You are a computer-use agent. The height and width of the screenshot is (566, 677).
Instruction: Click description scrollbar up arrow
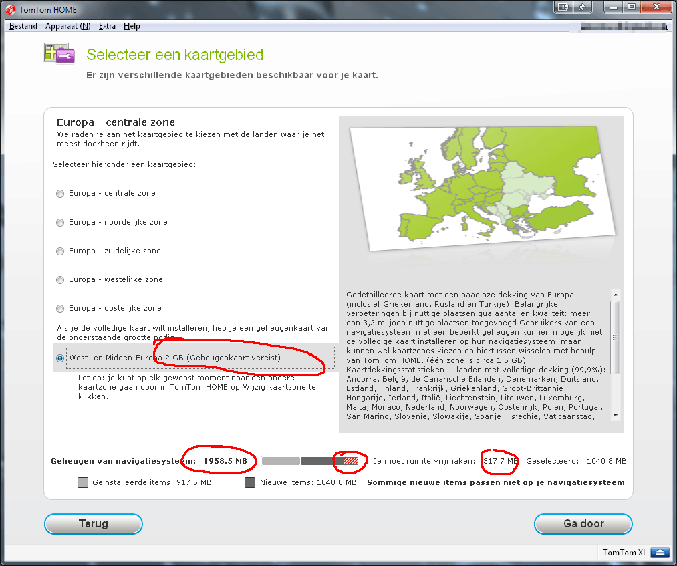point(616,295)
